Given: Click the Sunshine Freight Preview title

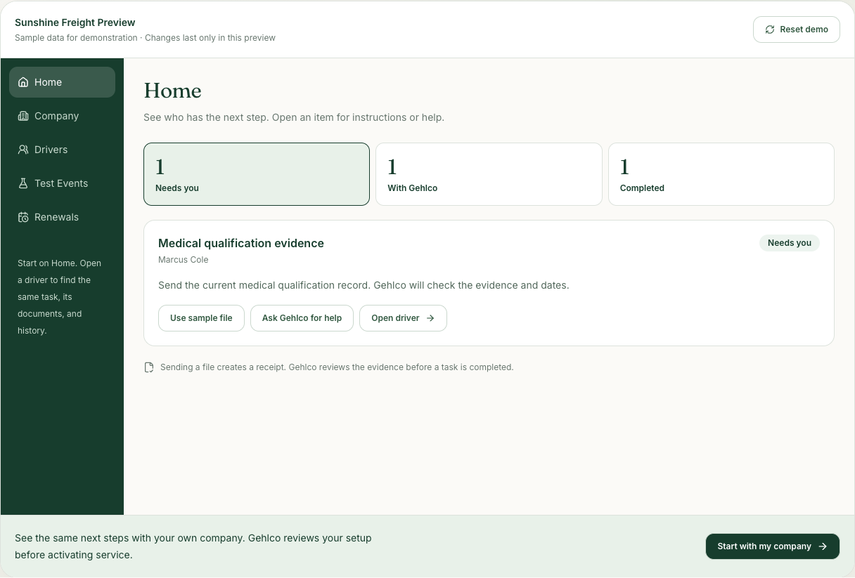Looking at the screenshot, I should tap(75, 22).
